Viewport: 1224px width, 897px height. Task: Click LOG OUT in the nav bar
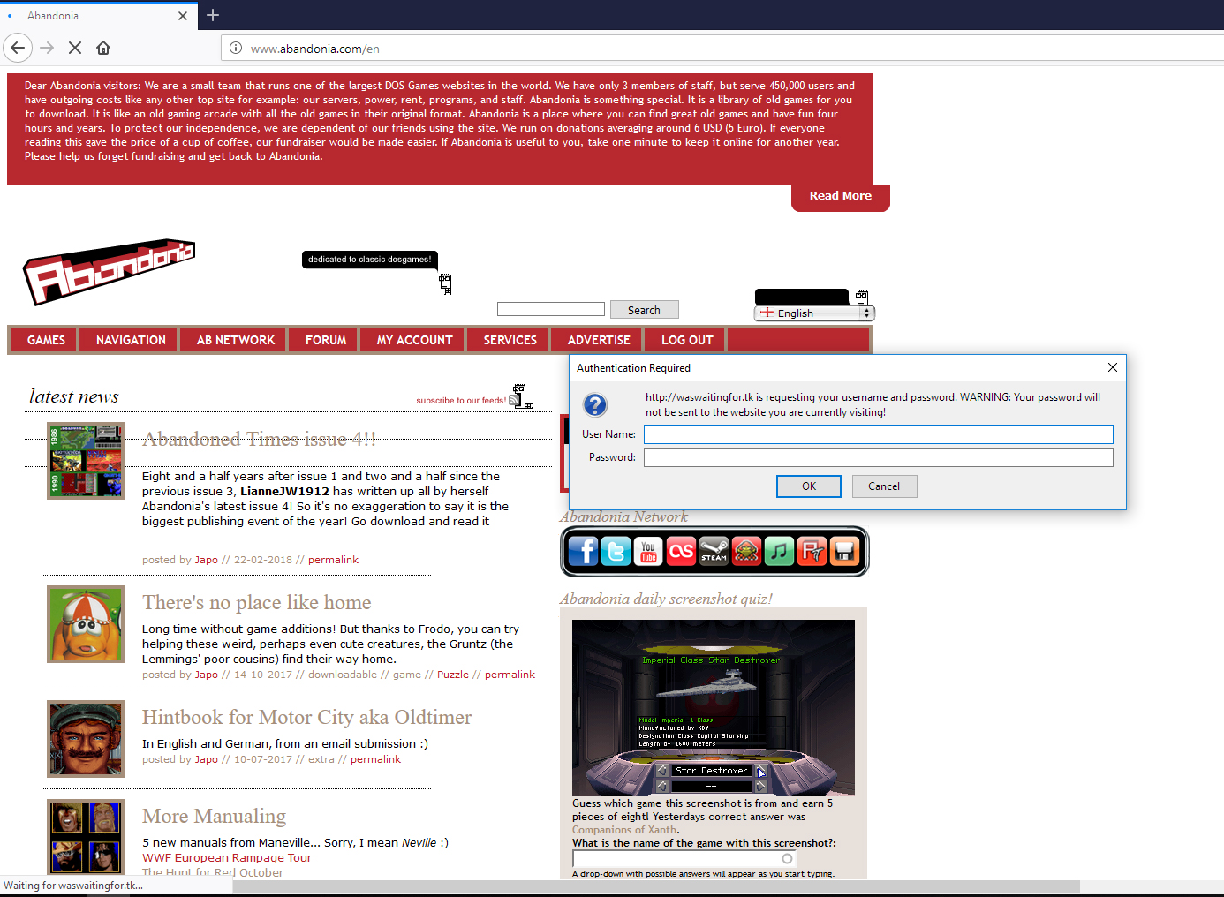[x=687, y=340]
